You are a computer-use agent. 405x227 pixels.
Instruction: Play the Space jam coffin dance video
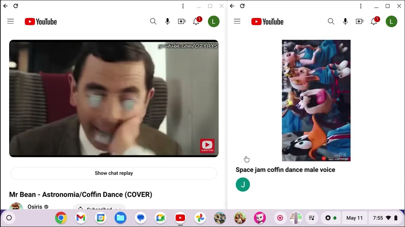(316, 100)
